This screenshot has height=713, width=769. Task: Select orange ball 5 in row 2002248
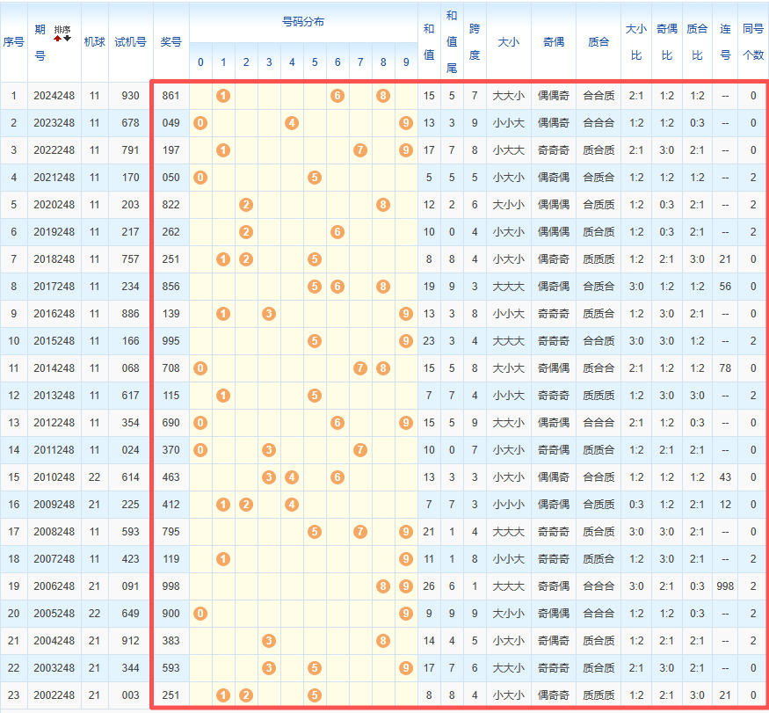tap(315, 695)
